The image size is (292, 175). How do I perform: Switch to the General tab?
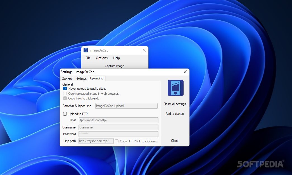click(67, 79)
